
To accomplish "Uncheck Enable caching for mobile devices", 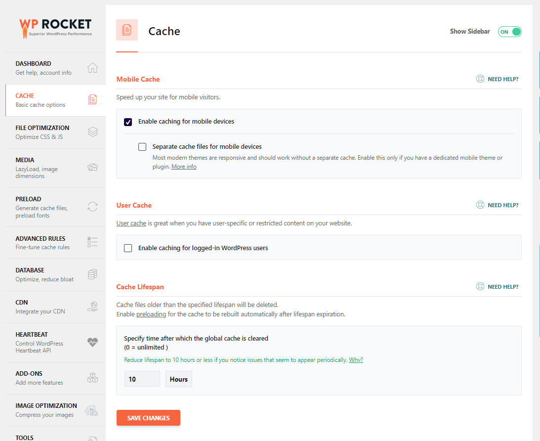I will [128, 122].
